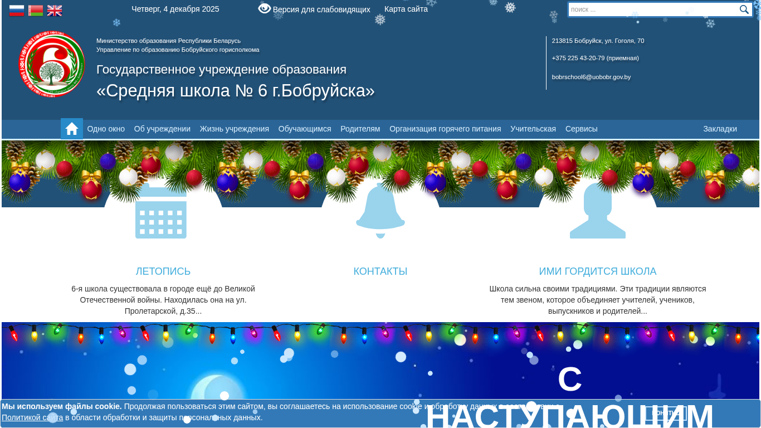Click the address 213815 Бобруйск, ул. Гоголя, 70
The image size is (761, 428).
click(598, 41)
